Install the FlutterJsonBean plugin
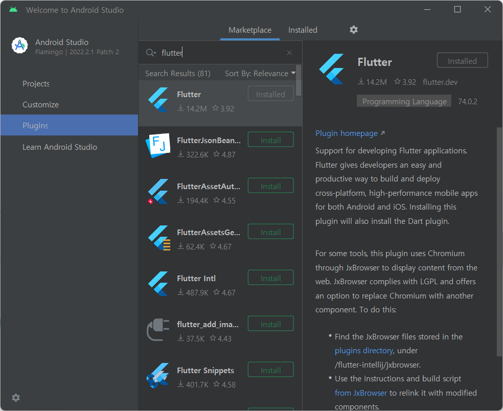The width and height of the screenshot is (503, 411). [x=271, y=140]
